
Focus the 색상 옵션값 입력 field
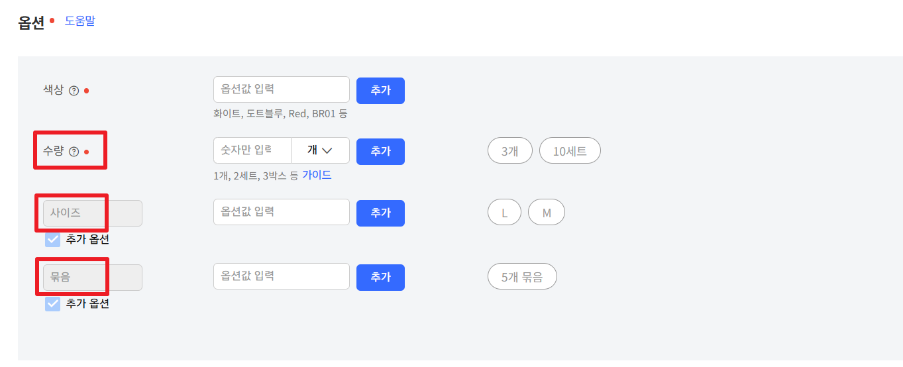[x=282, y=89]
